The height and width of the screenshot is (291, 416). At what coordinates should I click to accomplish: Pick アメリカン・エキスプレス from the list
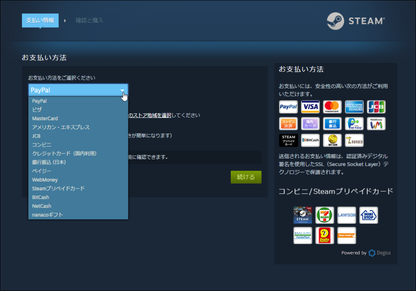pyautogui.click(x=78, y=127)
